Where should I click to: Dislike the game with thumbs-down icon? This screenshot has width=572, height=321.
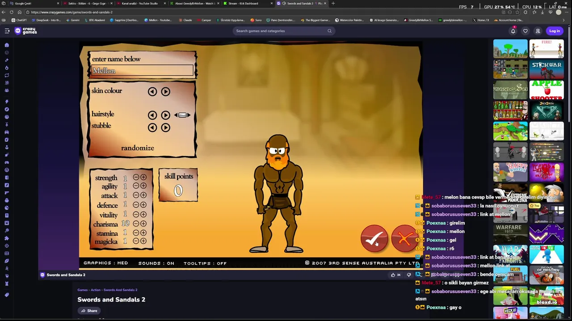coord(409,275)
